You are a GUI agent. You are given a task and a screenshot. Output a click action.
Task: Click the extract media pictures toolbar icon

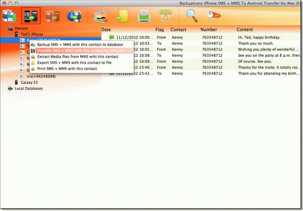point(100,17)
